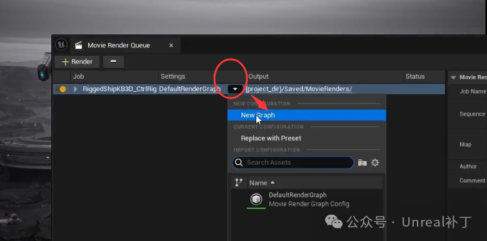Click the source control branch column icon

(x=239, y=183)
